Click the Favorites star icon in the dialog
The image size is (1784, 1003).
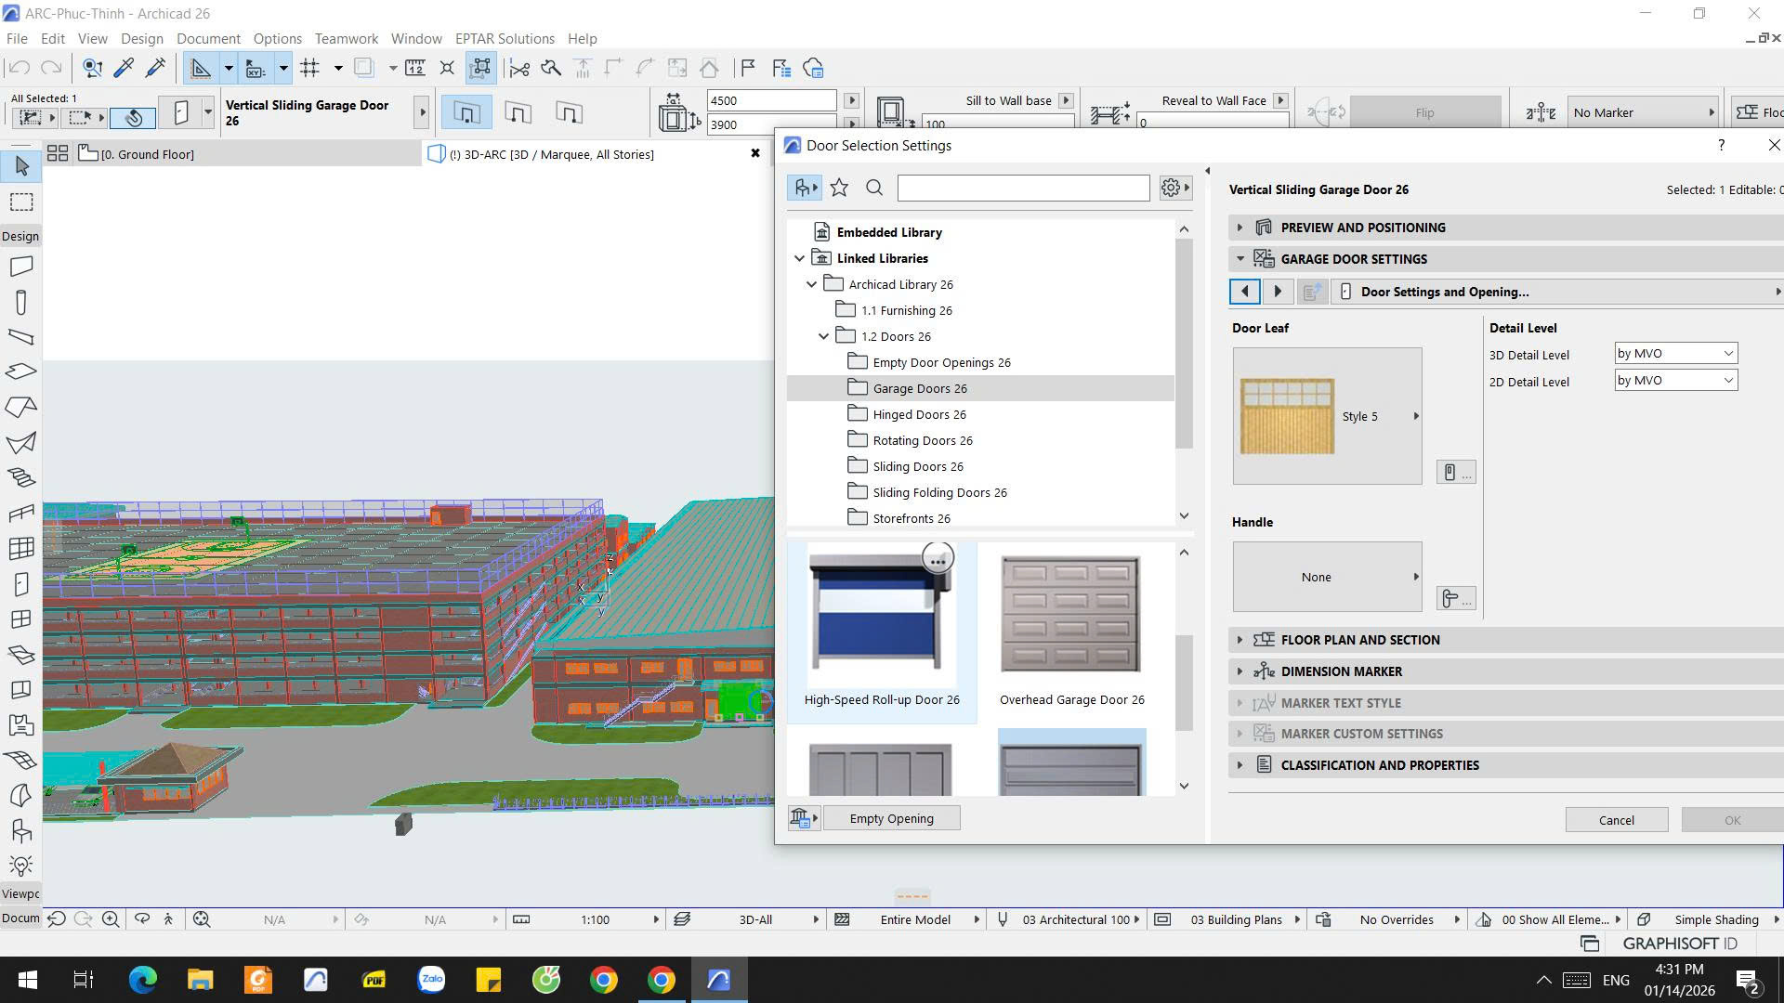pyautogui.click(x=839, y=187)
